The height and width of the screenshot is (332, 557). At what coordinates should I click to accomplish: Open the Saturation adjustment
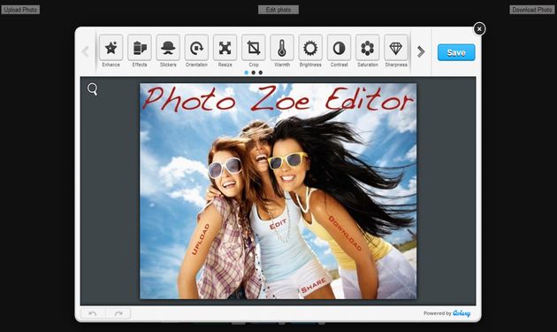click(x=367, y=48)
